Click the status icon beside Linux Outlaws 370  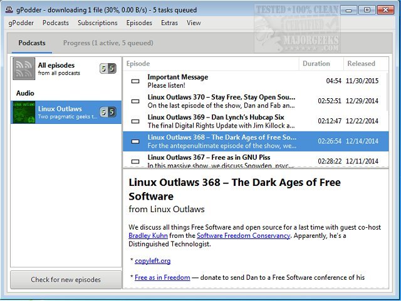(135, 101)
